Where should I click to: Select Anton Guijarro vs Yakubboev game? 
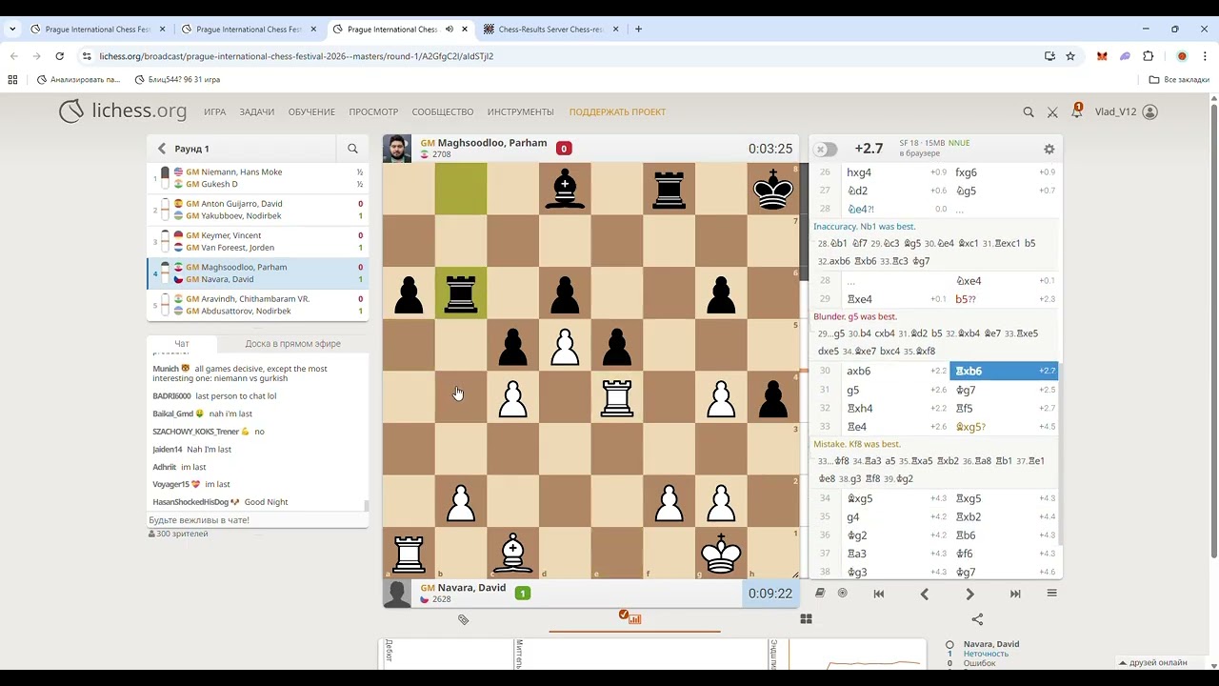tap(257, 210)
